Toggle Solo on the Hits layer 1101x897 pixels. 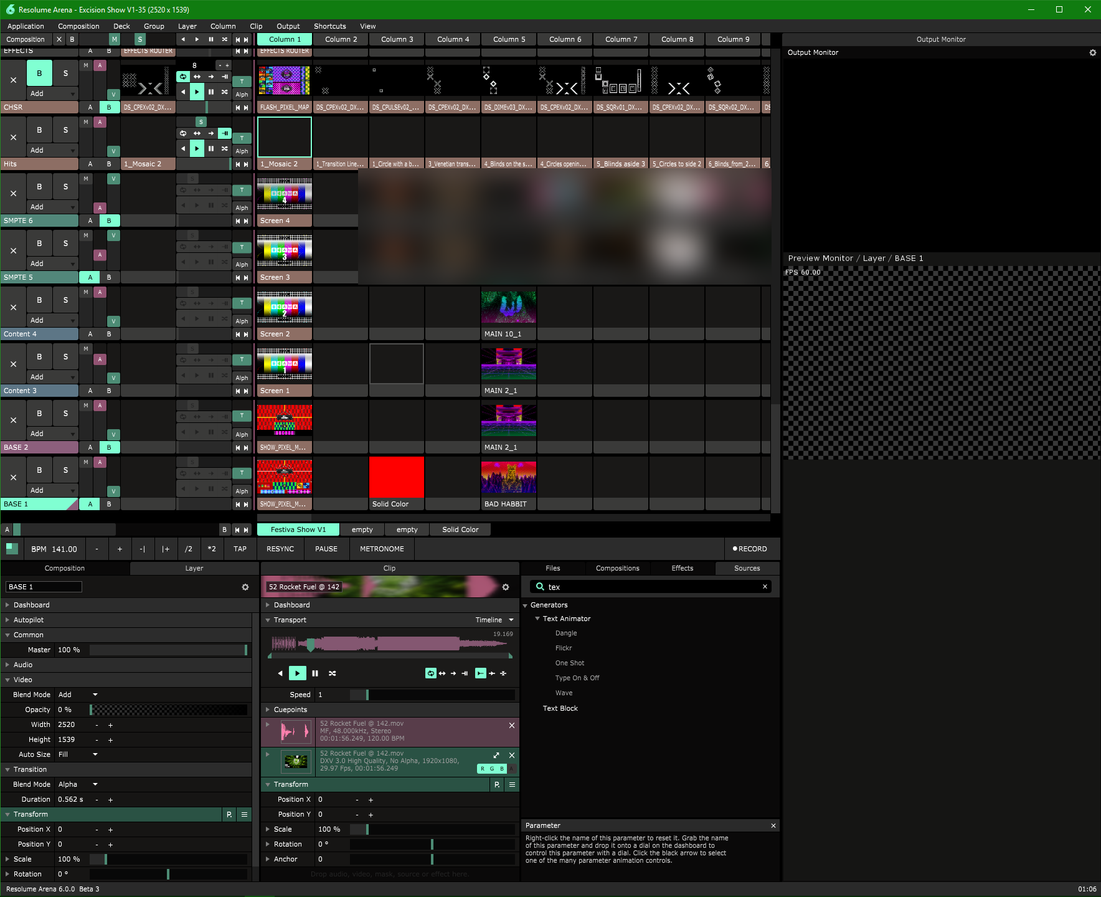pyautogui.click(x=65, y=130)
